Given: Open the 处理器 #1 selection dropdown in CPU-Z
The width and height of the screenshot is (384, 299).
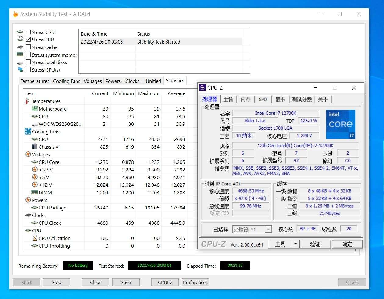Looking at the screenshot, I should pyautogui.click(x=268, y=229).
